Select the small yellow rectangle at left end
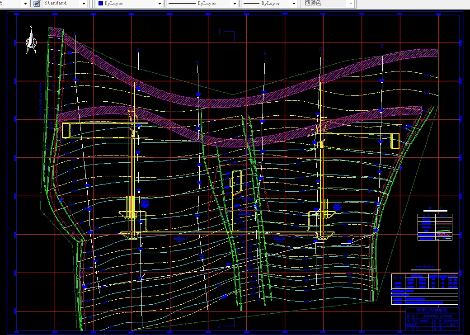Viewport: 470px width, 335px height. (x=66, y=130)
